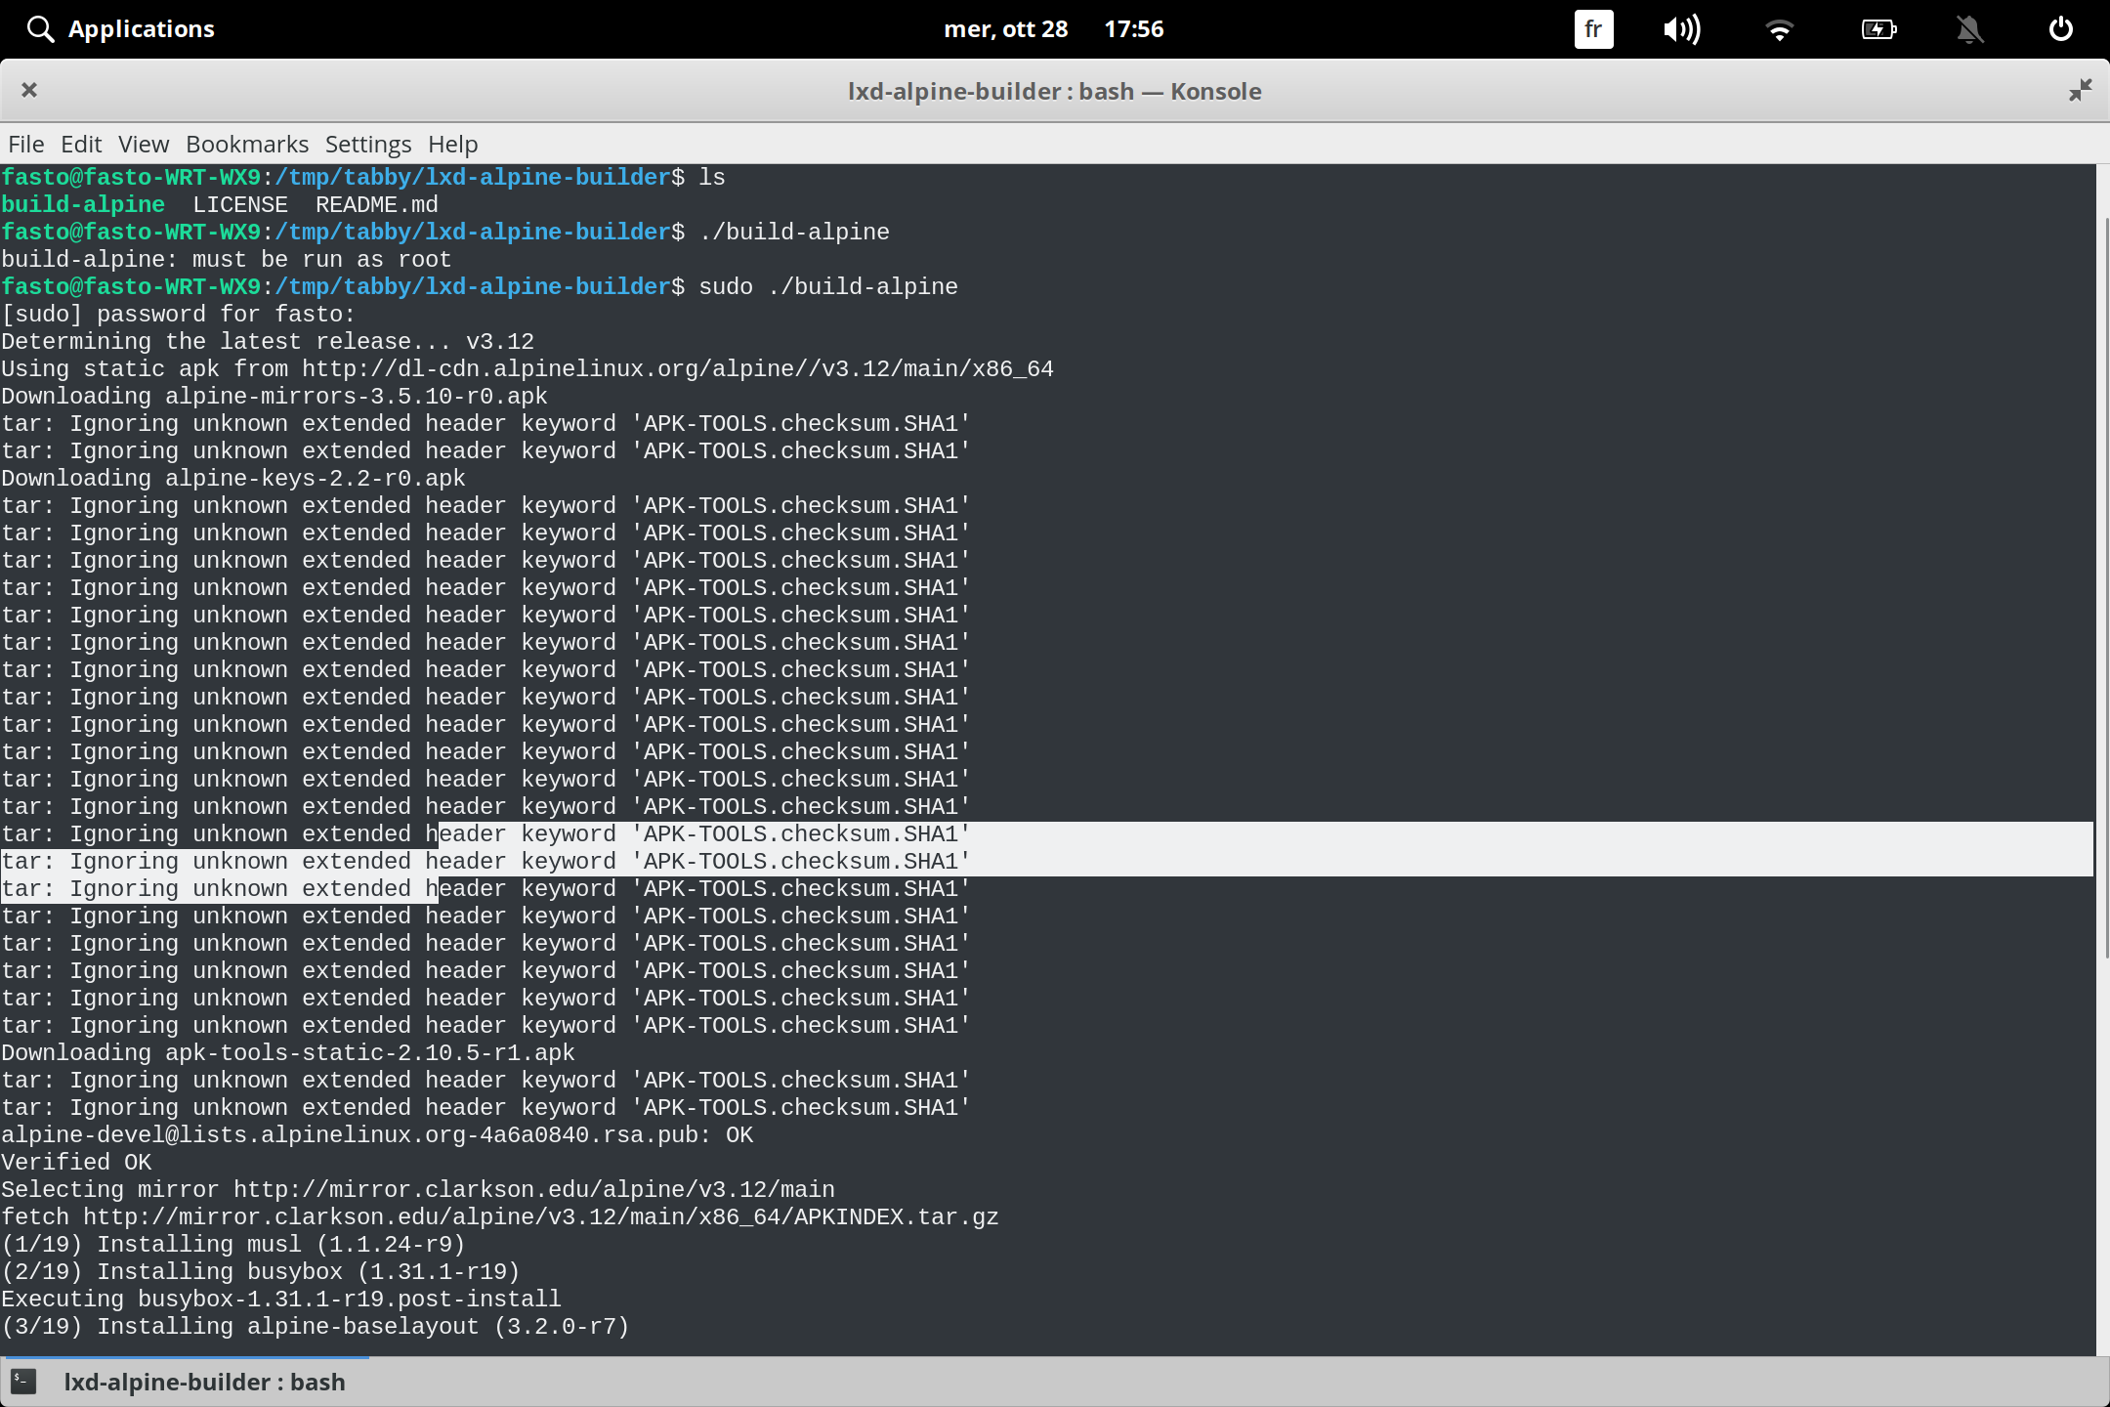Select the lxd-alpine-builder bash tab
The image size is (2110, 1407).
pos(204,1382)
